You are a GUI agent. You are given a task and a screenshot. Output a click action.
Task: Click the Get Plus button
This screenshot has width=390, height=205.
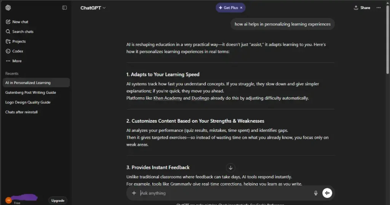pos(229,8)
